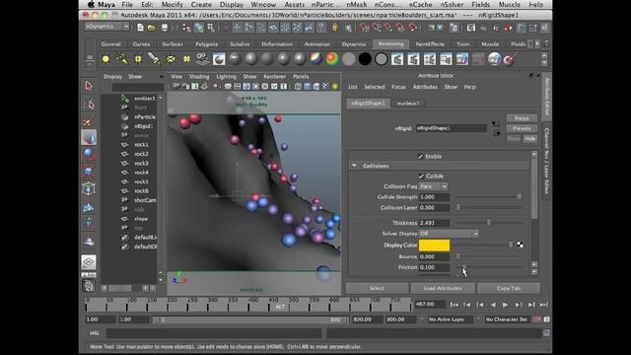
Task: Click the Load Attributes button
Action: pyautogui.click(x=443, y=288)
